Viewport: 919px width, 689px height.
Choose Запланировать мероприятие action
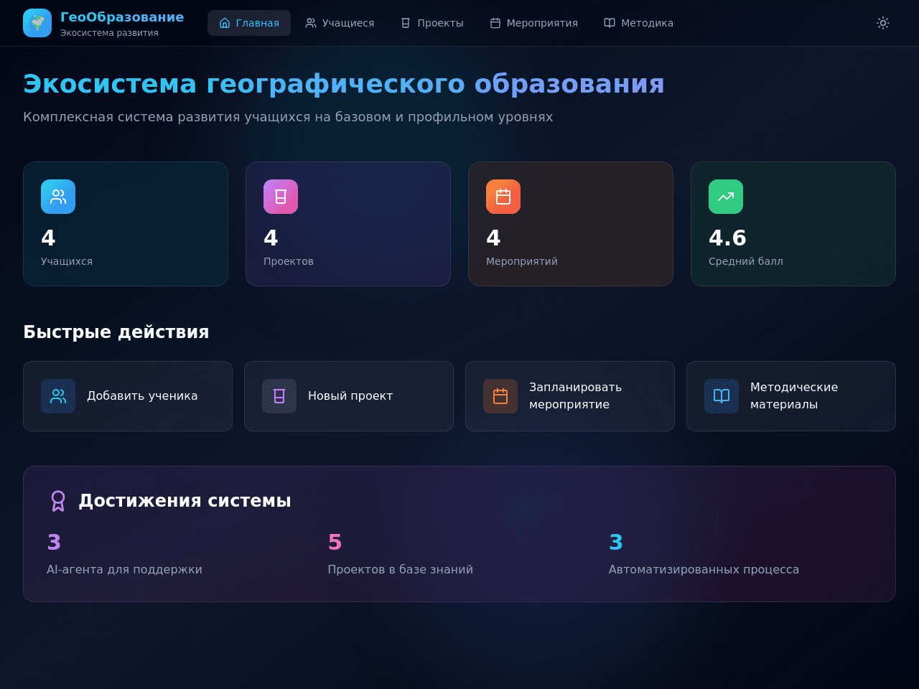coord(570,396)
